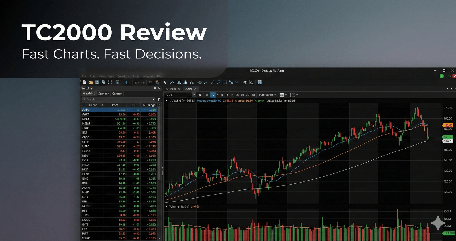Open the list settings dropdown
This screenshot has height=241, width=456.
click(297, 95)
